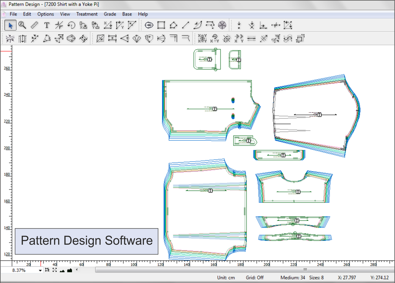Open the Treatment menu
This screenshot has height=283, width=395.
(87, 14)
